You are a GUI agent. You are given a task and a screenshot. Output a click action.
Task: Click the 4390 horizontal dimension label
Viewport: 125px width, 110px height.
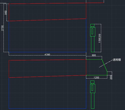pos(47,55)
